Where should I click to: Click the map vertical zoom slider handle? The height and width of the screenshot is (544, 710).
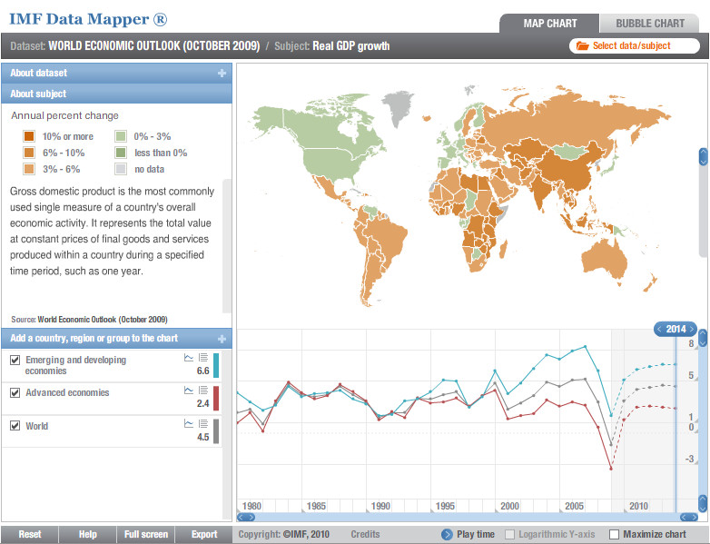click(704, 157)
